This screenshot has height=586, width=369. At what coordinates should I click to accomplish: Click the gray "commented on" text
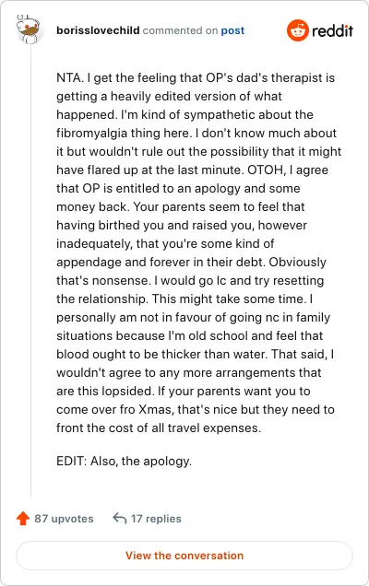[x=181, y=30]
